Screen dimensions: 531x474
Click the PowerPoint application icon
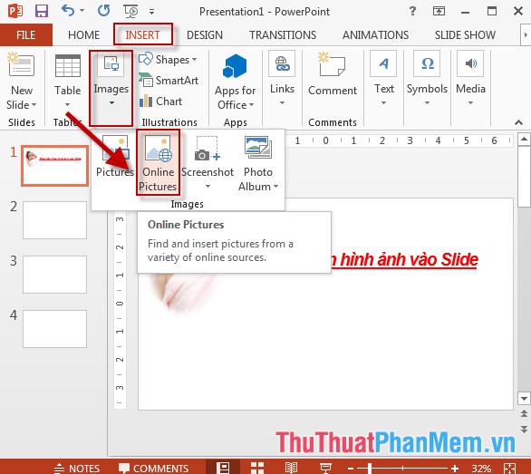point(15,11)
